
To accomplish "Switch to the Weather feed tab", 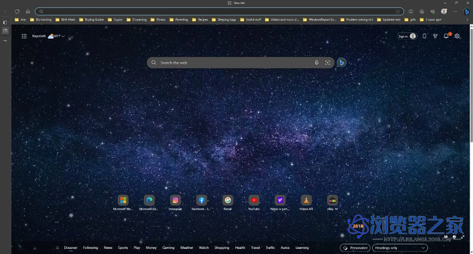I will [186, 248].
